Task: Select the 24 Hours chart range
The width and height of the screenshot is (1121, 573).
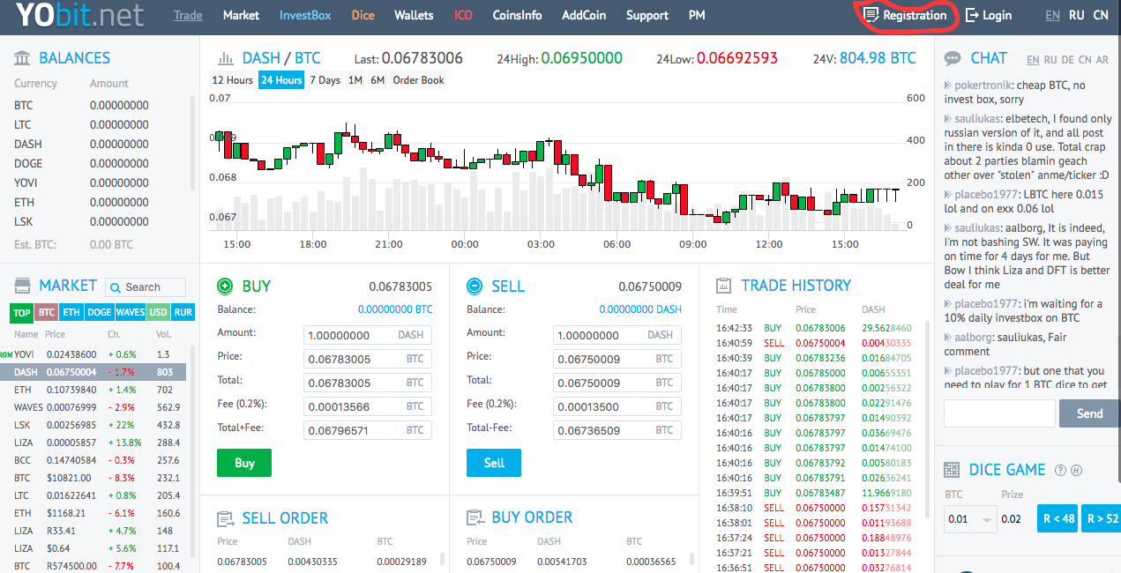Action: (x=281, y=80)
